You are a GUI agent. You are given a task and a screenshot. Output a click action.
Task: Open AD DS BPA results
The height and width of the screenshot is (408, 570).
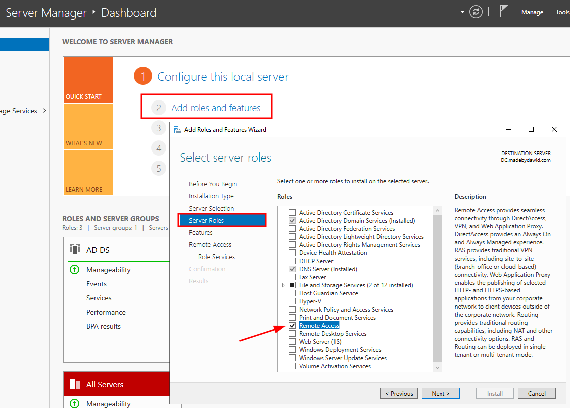coord(103,326)
